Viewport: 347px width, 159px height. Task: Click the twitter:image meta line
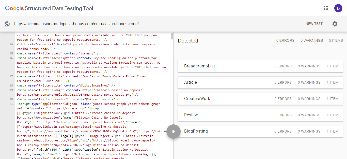[81, 92]
